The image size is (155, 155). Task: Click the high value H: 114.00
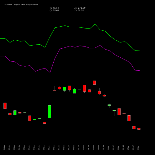pos(80,8)
